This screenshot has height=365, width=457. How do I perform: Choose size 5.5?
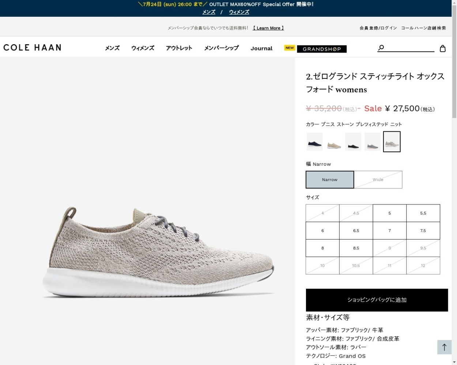[x=423, y=213]
